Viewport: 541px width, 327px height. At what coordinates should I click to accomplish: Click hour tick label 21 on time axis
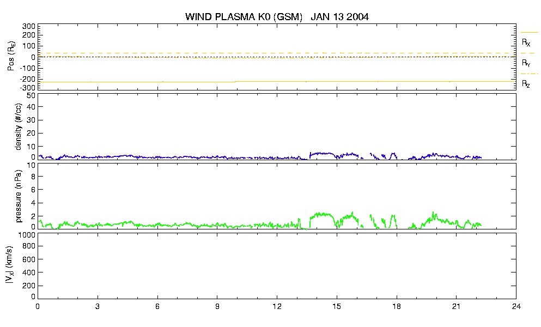click(x=456, y=306)
